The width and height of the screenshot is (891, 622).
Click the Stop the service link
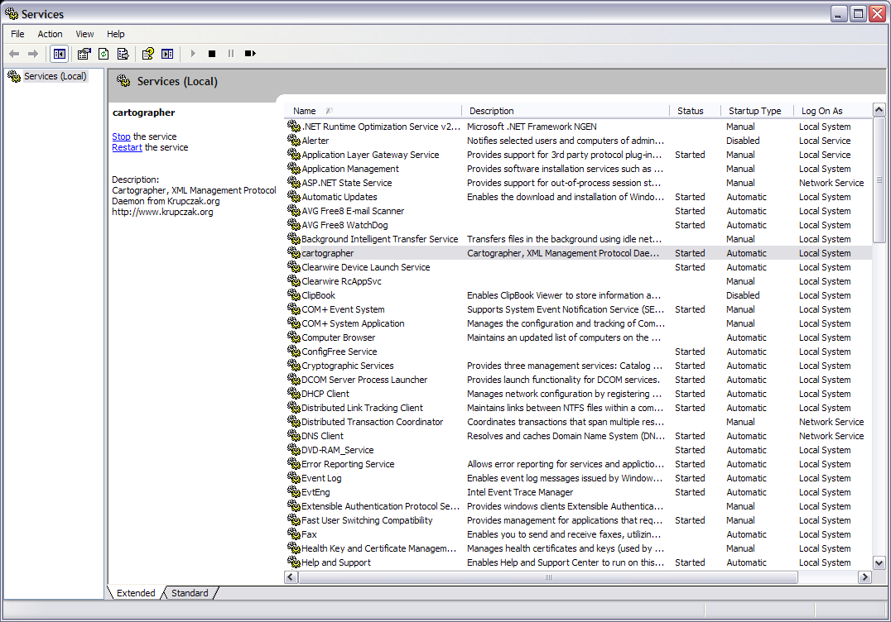(x=121, y=136)
